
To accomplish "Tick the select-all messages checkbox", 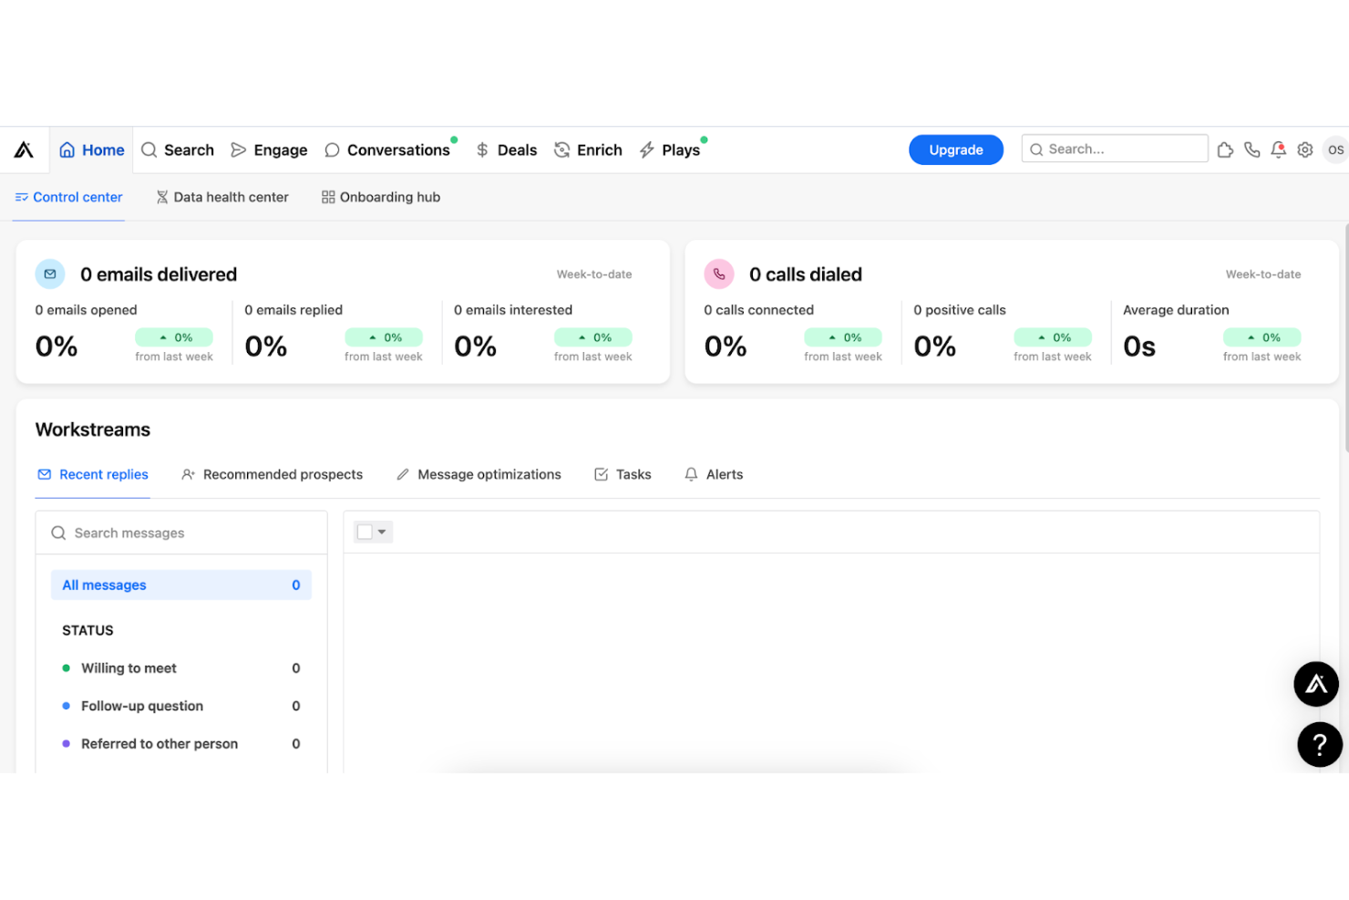I will point(365,532).
